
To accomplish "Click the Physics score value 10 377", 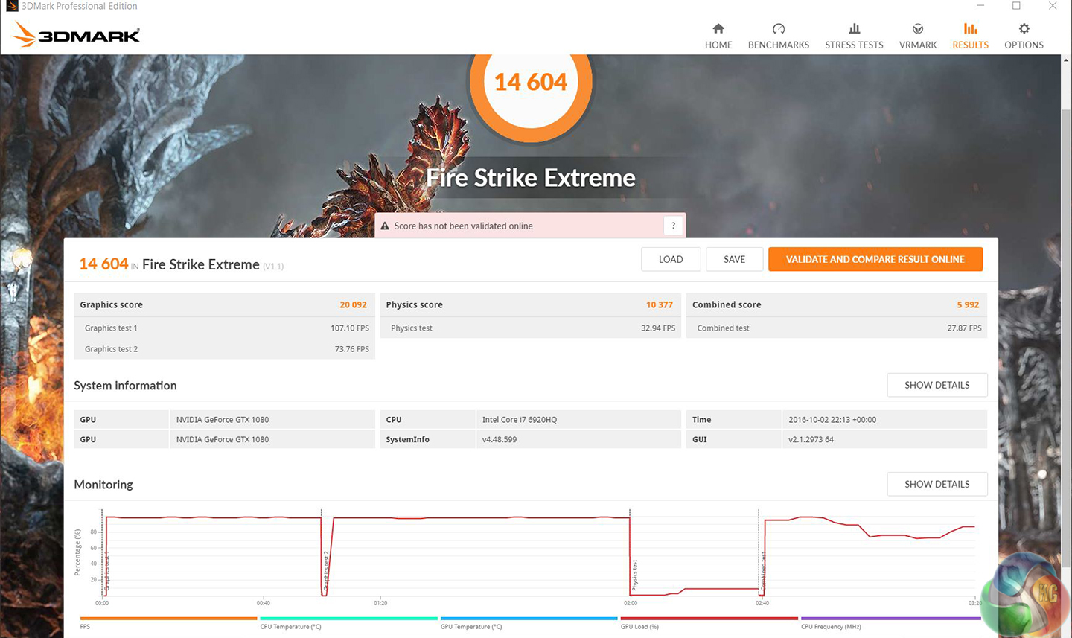I will [x=659, y=304].
